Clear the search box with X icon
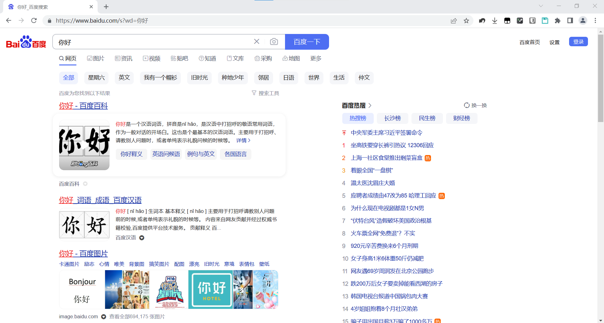This screenshot has height=323, width=604. pyautogui.click(x=257, y=42)
